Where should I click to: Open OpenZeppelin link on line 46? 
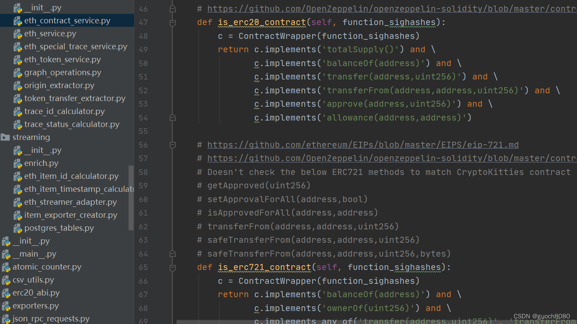tap(392, 9)
